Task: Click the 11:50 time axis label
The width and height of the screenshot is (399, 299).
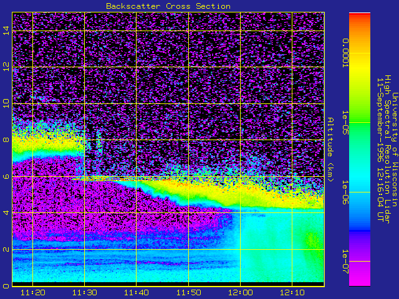Action: click(188, 293)
